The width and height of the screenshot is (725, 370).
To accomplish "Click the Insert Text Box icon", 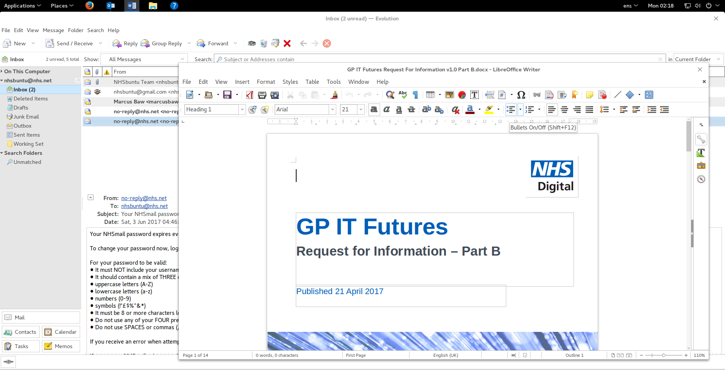I will coord(475,95).
